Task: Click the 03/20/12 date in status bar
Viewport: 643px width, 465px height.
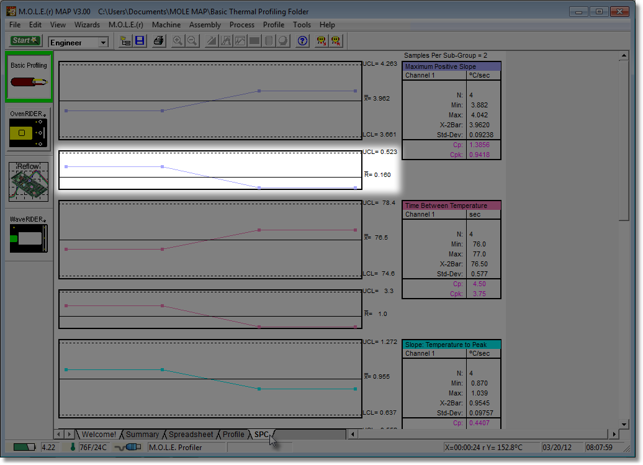Action: click(x=557, y=448)
